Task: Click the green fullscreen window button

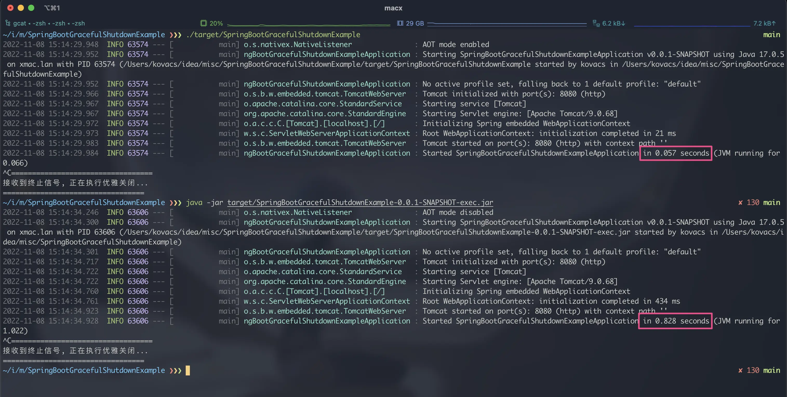Action: tap(31, 8)
